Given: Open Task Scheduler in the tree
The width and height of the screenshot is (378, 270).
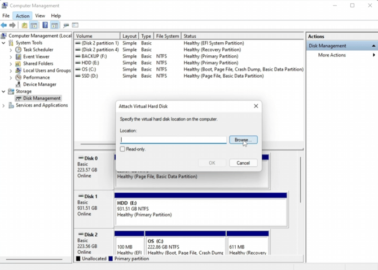Looking at the screenshot, I should coord(38,50).
